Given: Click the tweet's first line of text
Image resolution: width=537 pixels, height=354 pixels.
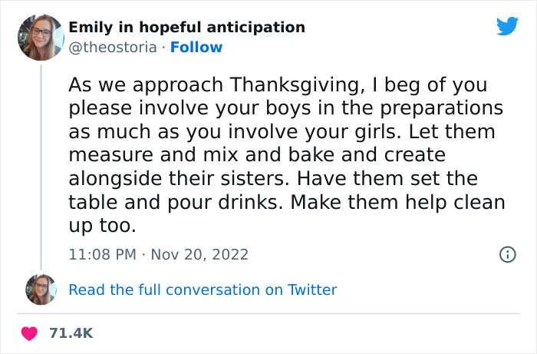Looking at the screenshot, I should tap(278, 84).
